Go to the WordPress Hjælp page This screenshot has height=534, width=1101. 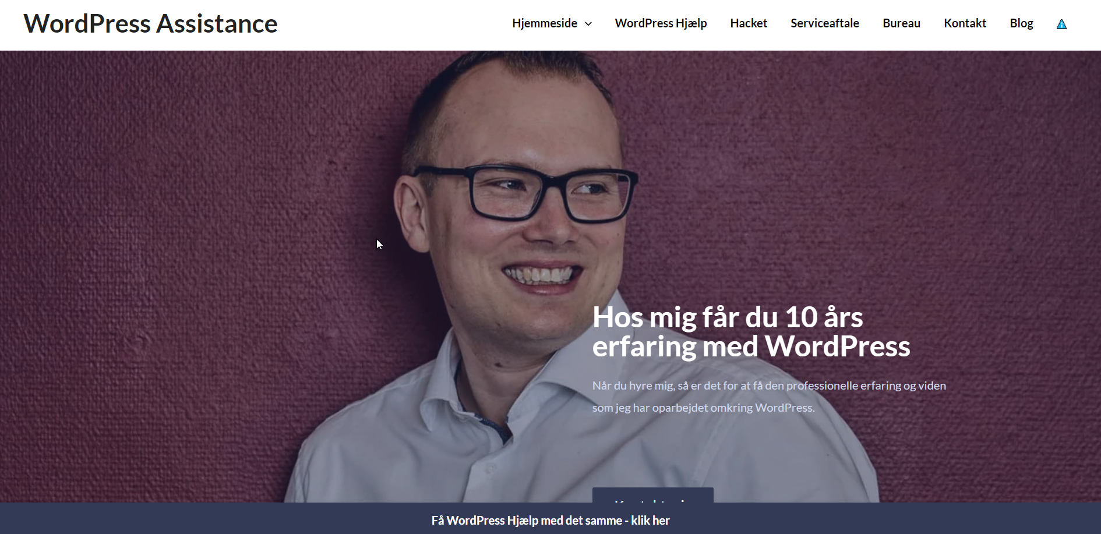click(x=661, y=23)
